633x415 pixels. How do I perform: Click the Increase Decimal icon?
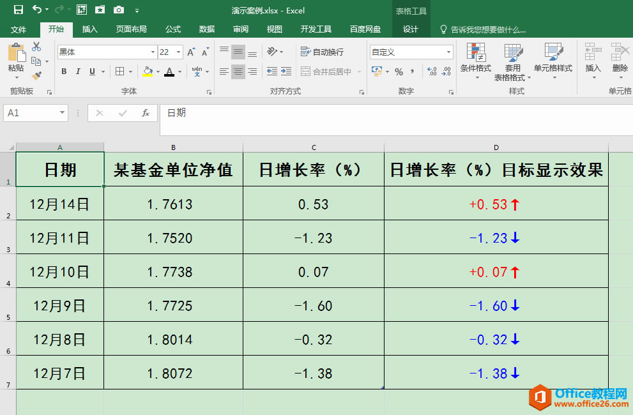coord(432,72)
